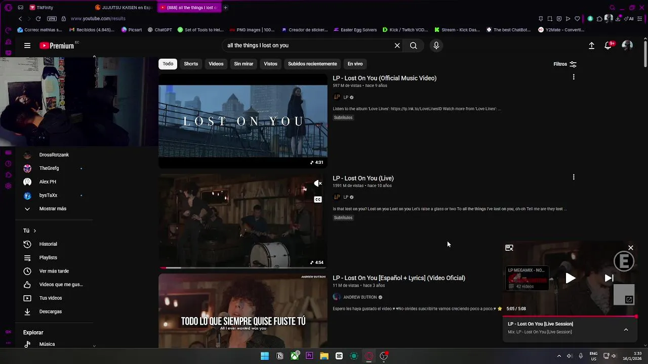Select the Subidos recientemente filter chip
648x364 pixels.
(312, 64)
